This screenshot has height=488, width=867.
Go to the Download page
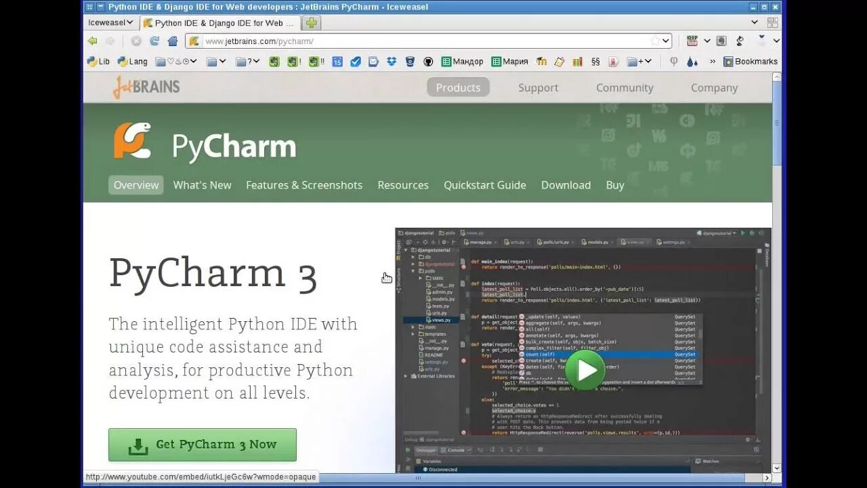566,185
